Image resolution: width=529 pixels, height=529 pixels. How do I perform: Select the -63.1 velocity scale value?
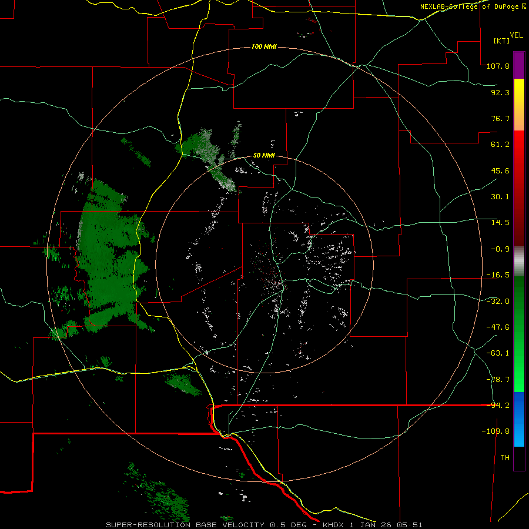coord(498,353)
